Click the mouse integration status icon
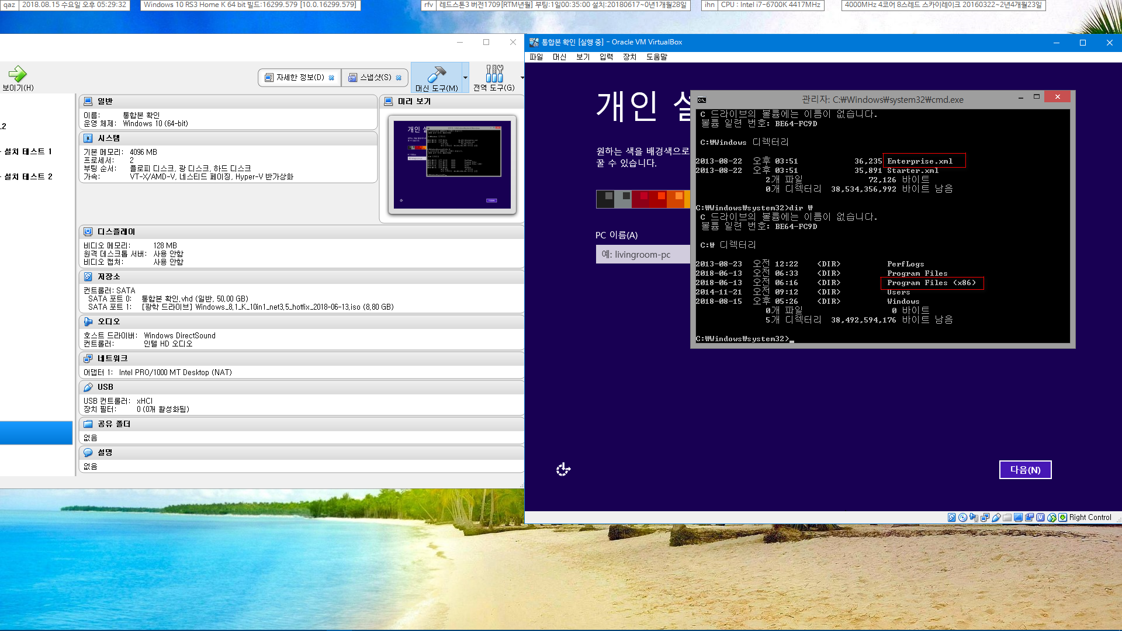Screen dimensions: 1122x631 (1052, 518)
